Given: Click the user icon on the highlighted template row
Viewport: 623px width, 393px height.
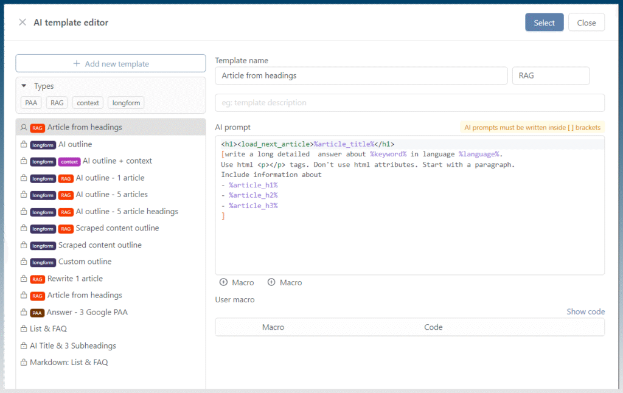Looking at the screenshot, I should pos(24,127).
